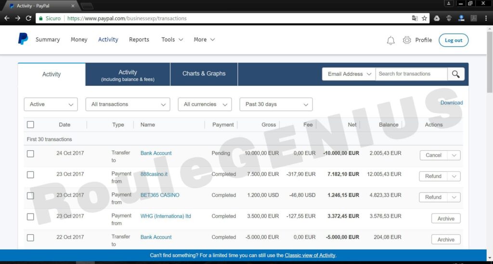This screenshot has width=493, height=264.
Task: Open the Active status dropdown
Action: pyautogui.click(x=51, y=105)
